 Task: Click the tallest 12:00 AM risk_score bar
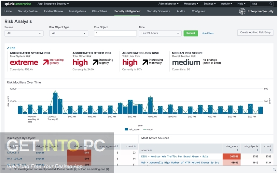click(x=55, y=103)
